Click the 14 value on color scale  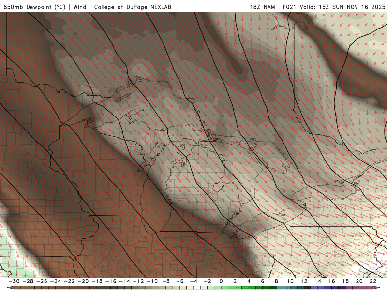(x=318, y=281)
